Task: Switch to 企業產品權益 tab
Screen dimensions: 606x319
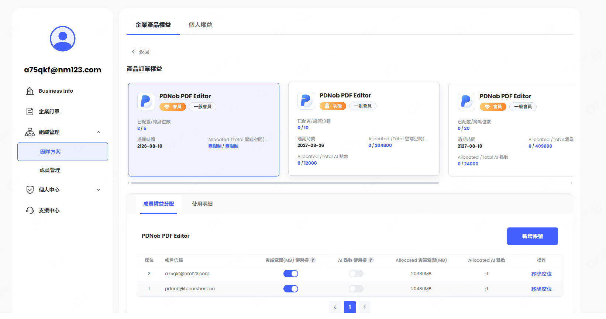Action: click(x=153, y=25)
